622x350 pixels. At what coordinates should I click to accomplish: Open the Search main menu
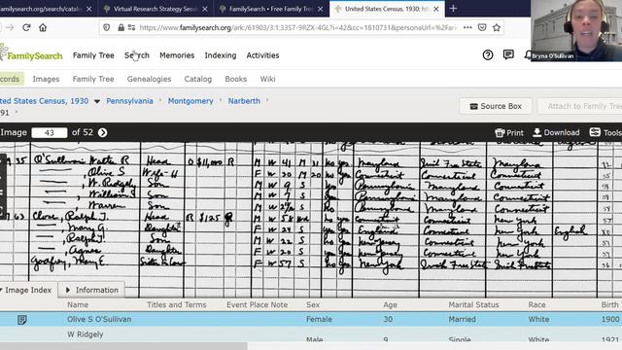point(137,55)
